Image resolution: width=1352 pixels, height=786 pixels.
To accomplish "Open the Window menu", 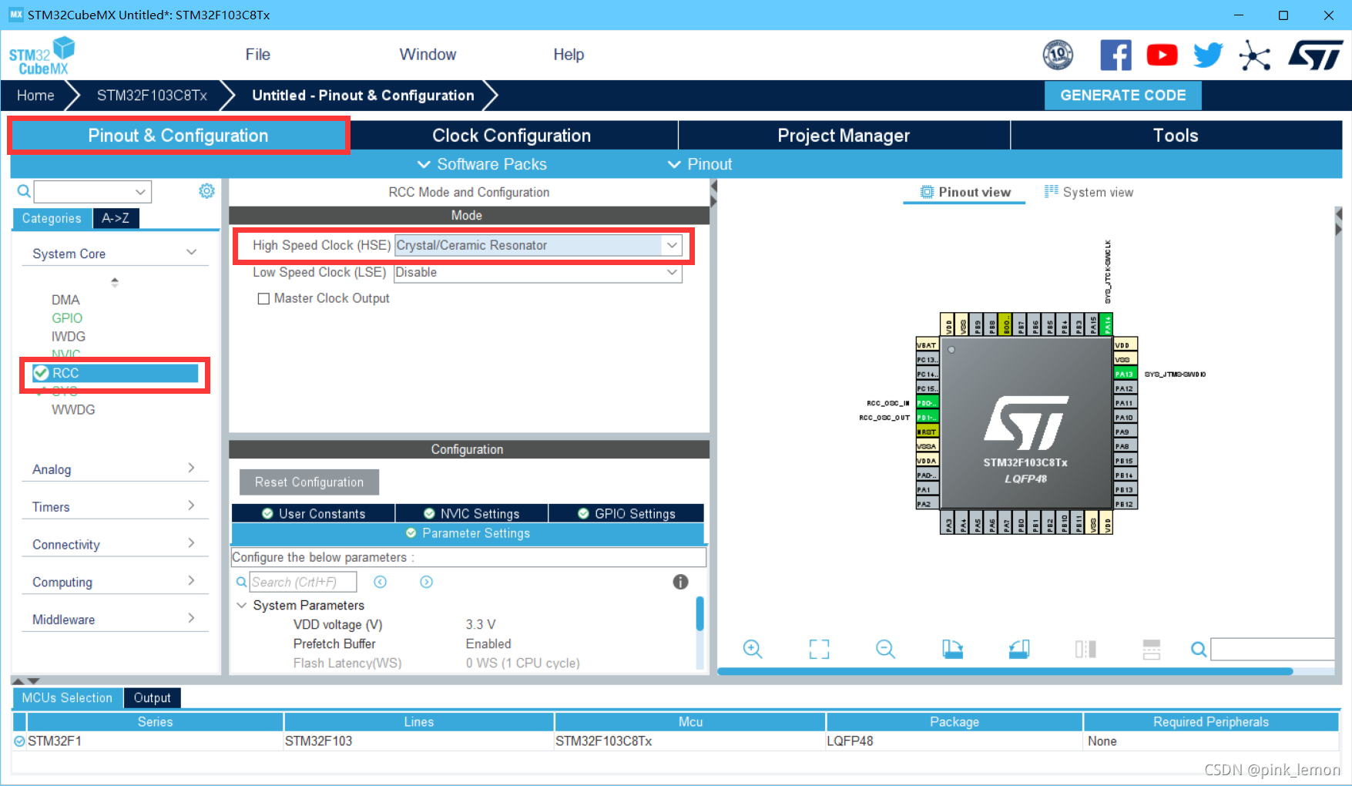I will click(428, 55).
